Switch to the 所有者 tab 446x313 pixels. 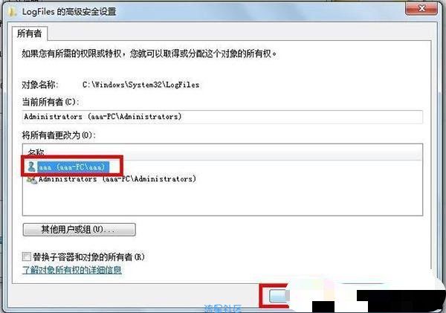tap(29, 33)
